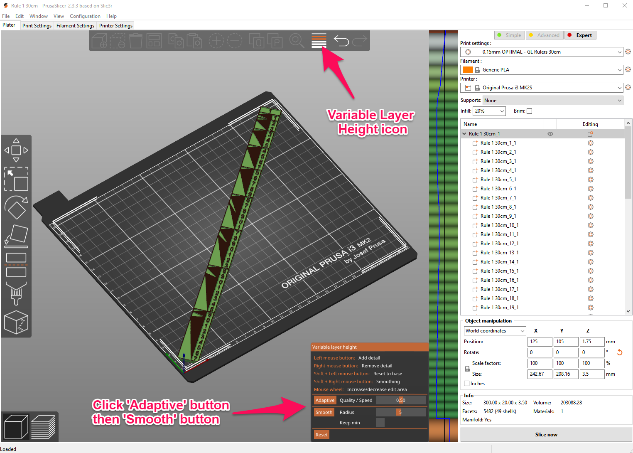Open the Print settings preset dropdown
Screen dimensions: 633x453
542,52
